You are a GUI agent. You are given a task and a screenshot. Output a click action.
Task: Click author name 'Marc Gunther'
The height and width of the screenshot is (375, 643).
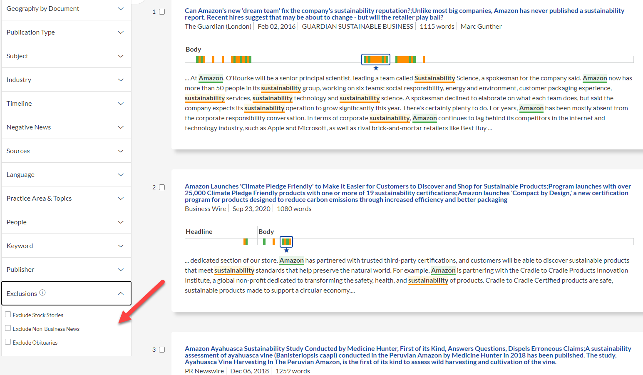481,26
